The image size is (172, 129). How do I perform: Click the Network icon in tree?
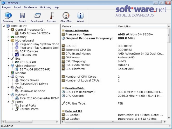tap(12, 94)
